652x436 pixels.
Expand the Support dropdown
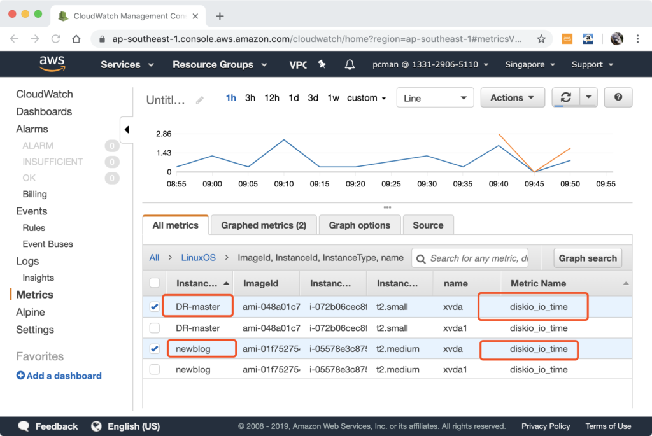click(x=592, y=64)
